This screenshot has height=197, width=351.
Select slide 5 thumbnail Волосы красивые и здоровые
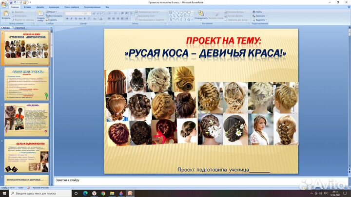click(x=26, y=180)
